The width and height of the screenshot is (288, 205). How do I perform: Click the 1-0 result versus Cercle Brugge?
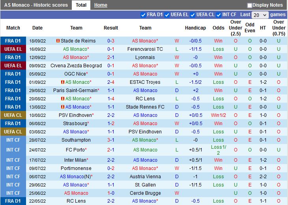tap(111, 193)
